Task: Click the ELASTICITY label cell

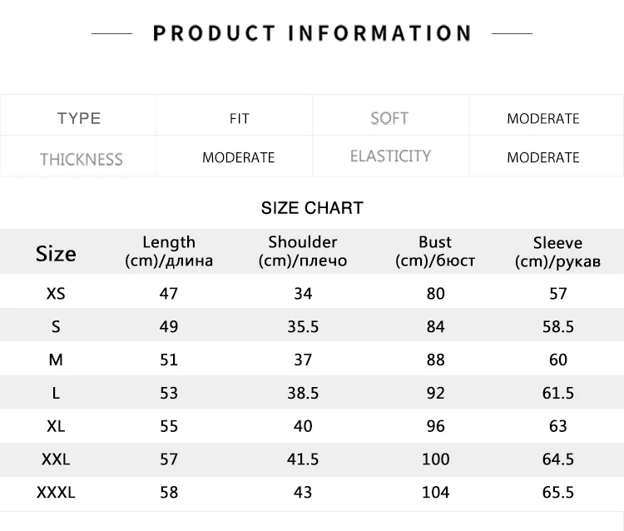Action: point(390,156)
